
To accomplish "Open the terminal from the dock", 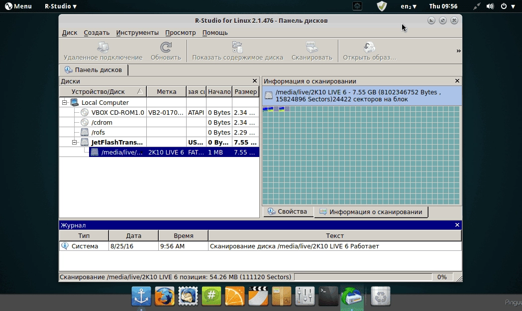I will pyautogui.click(x=328, y=296).
